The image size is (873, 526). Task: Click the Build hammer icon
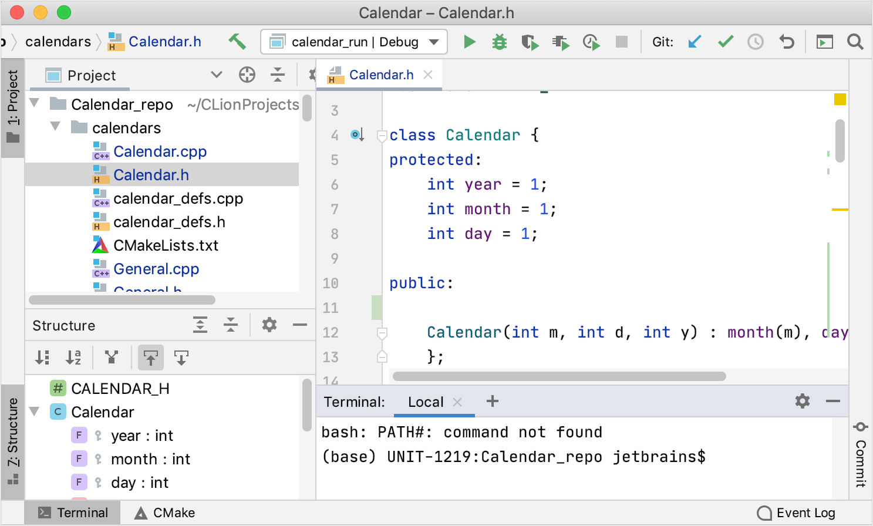click(x=237, y=42)
